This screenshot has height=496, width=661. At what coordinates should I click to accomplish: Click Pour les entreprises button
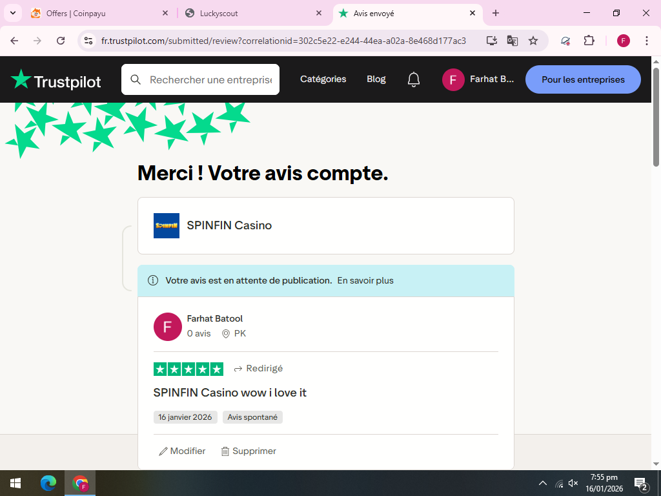pyautogui.click(x=583, y=79)
